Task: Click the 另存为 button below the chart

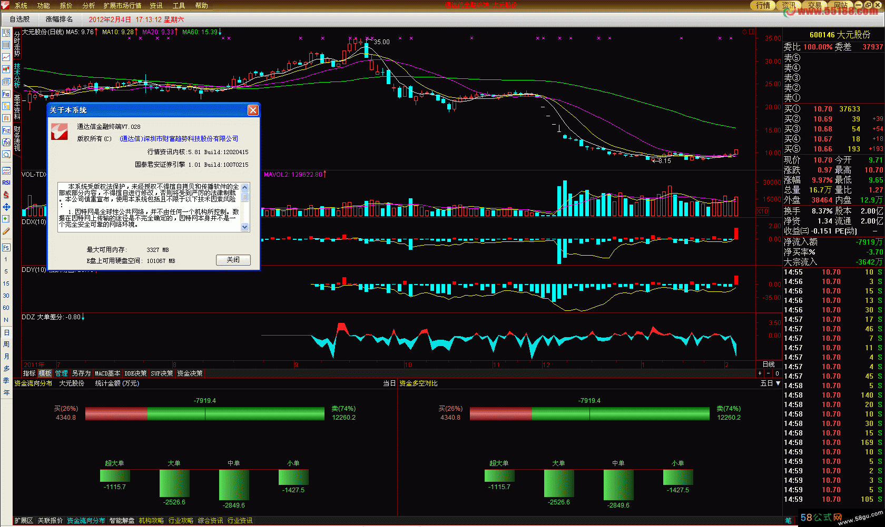Action: (81, 373)
